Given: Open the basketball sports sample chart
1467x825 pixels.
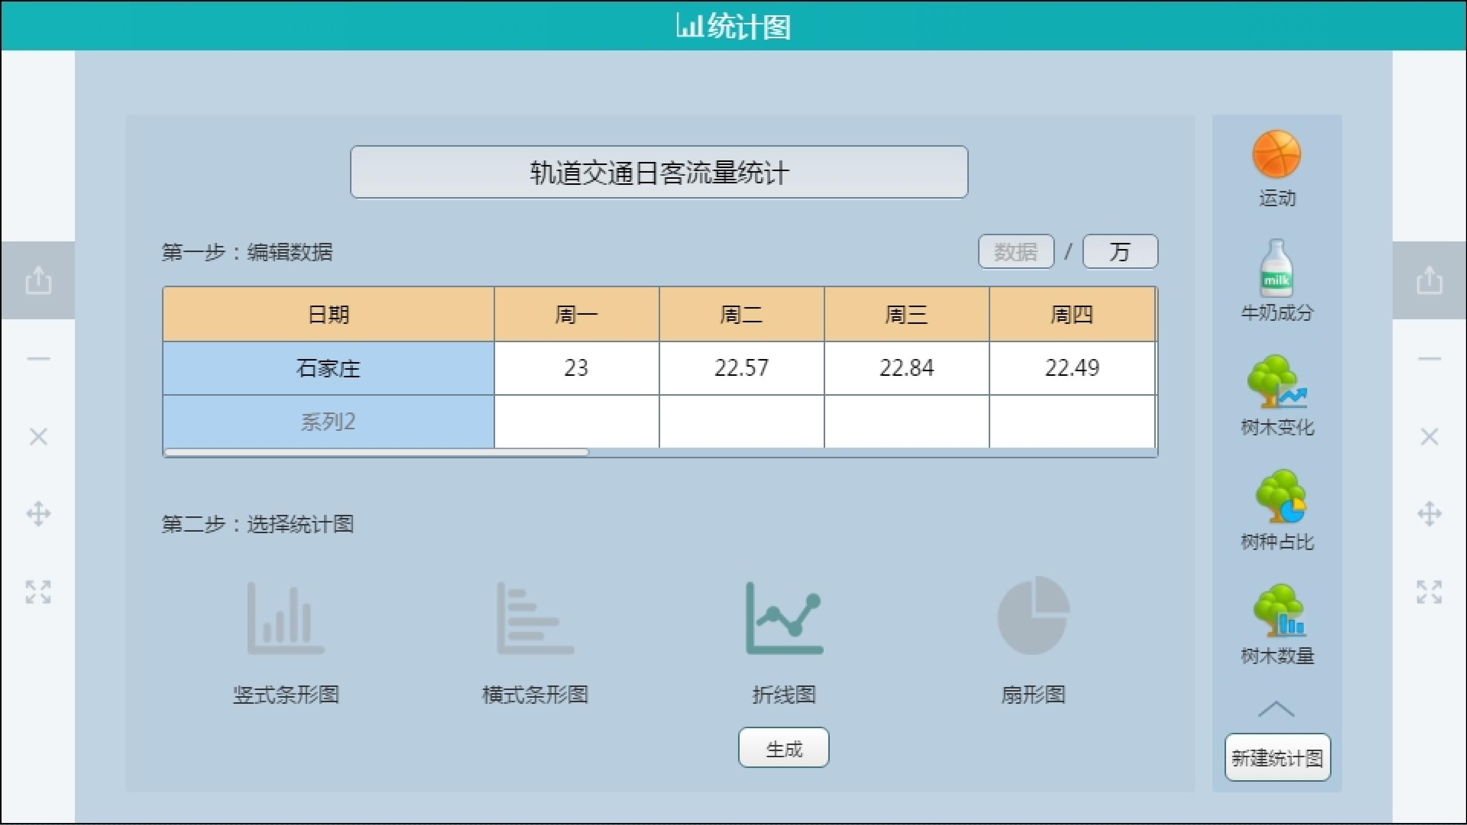Looking at the screenshot, I should pos(1276,155).
